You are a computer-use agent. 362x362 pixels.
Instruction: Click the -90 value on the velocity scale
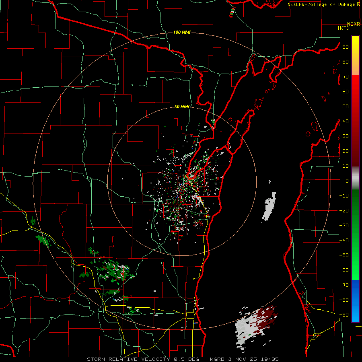tap(344, 315)
